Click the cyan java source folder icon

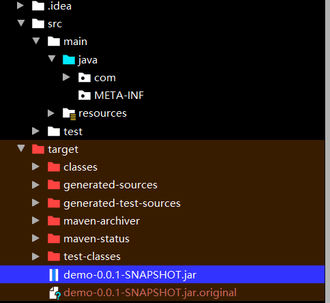coord(69,59)
